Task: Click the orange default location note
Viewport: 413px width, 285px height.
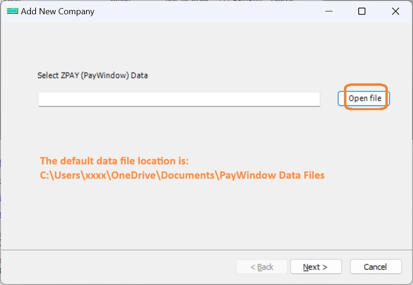Action: coord(181,168)
